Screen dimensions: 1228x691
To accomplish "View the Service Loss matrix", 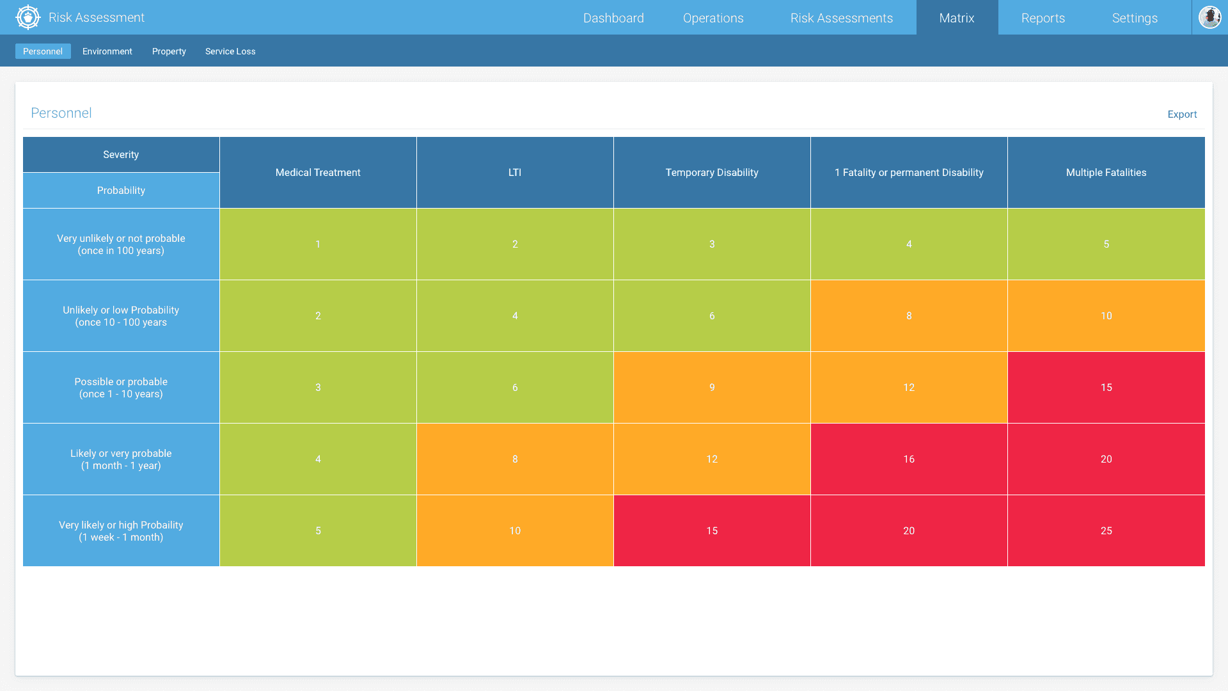I will coord(230,51).
